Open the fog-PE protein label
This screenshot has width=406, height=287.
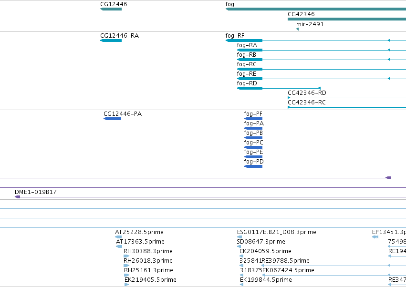tap(253, 152)
